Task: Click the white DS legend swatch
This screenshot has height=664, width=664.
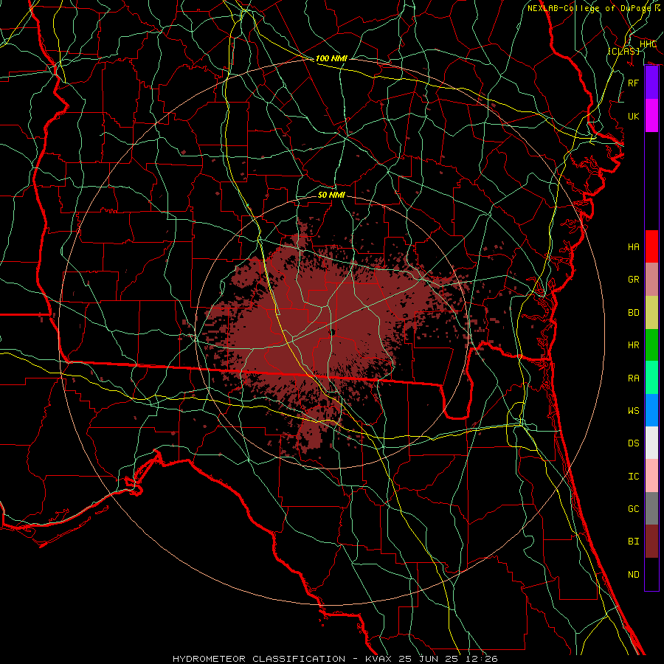Action: click(x=651, y=443)
